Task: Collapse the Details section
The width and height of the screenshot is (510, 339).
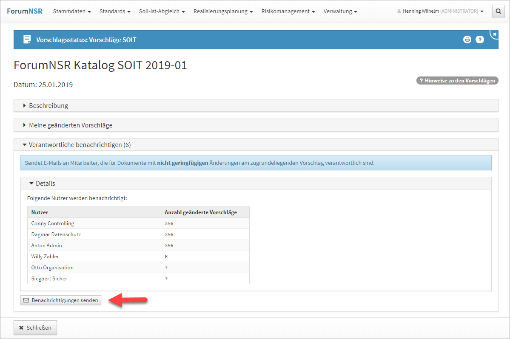Action: [45, 184]
